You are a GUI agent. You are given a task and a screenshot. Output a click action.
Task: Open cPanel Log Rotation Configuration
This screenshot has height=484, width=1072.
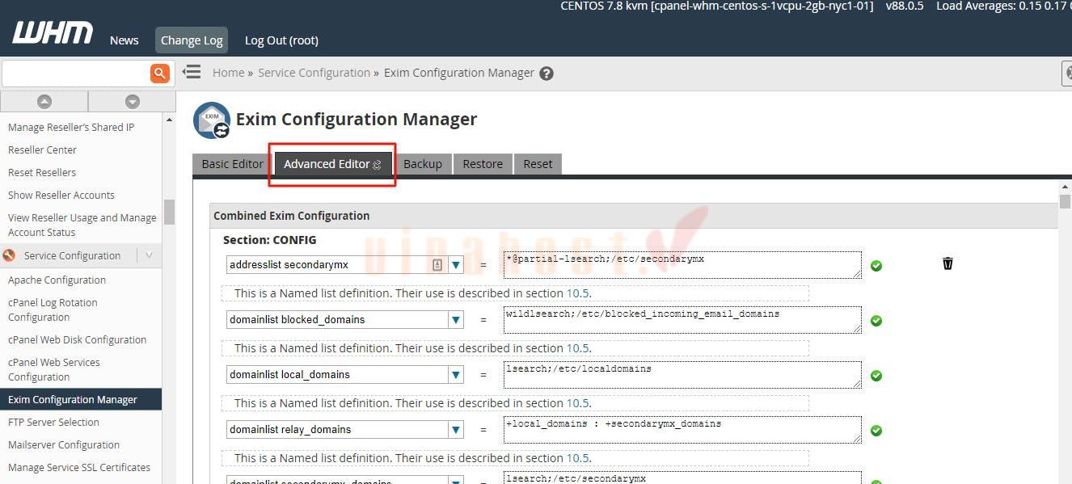[x=53, y=309]
